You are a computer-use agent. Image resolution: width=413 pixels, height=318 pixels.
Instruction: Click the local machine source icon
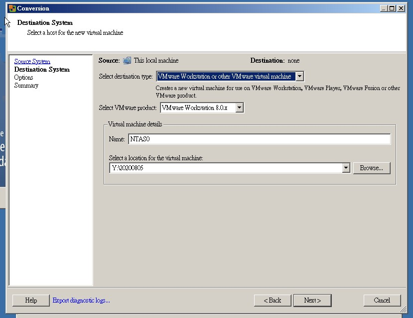coord(127,61)
